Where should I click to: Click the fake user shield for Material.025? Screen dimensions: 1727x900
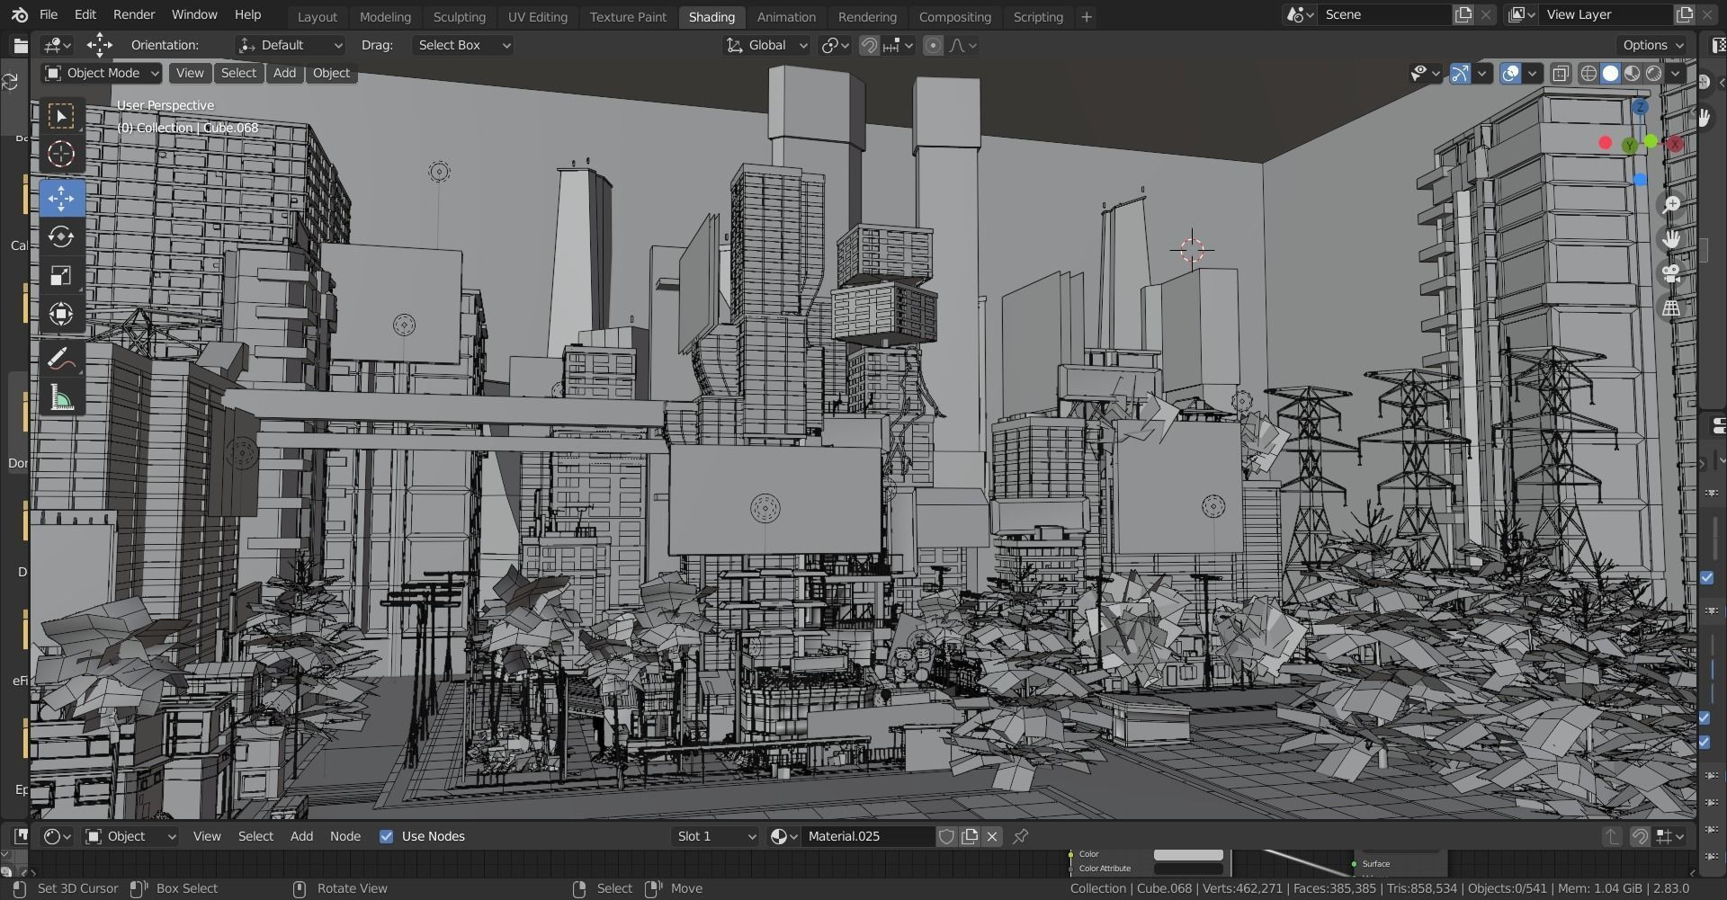(946, 837)
